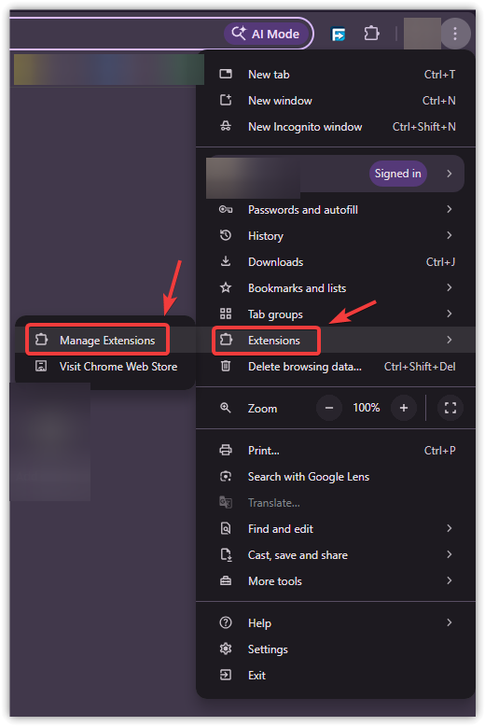The height and width of the screenshot is (726, 485).
Task: Select Extensions in the Chrome menu
Action: tap(336, 340)
